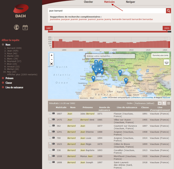This screenshot has height=169, width=174.
Task: Open the map layers control
Action: tap(166, 62)
